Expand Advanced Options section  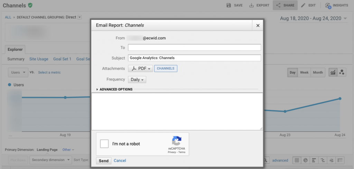tap(114, 90)
